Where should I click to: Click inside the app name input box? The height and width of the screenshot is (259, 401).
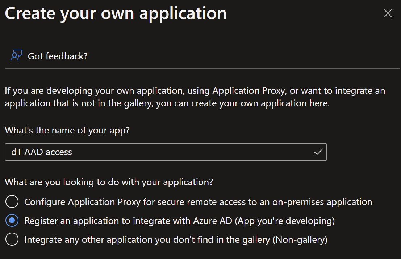[145, 152]
